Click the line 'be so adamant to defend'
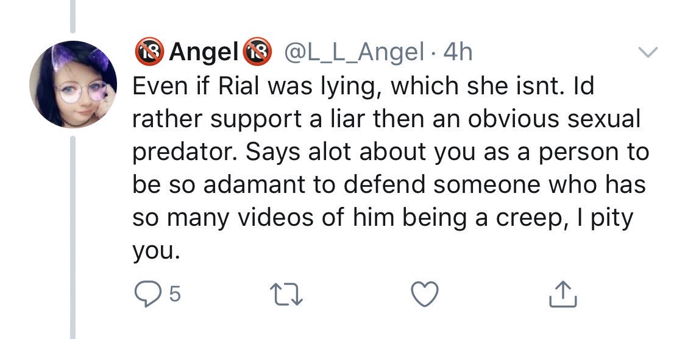The height and width of the screenshot is (339, 685). [x=279, y=184]
